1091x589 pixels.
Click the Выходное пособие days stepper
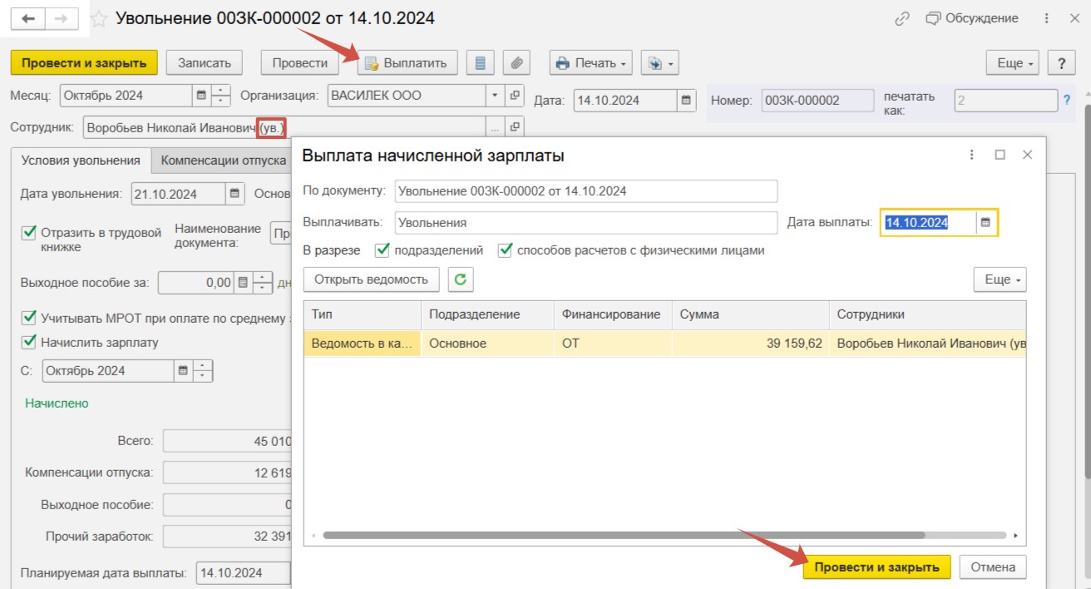(x=263, y=283)
